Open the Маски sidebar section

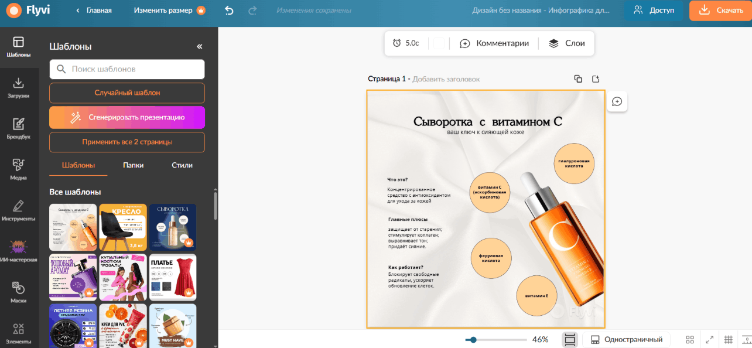tap(19, 294)
